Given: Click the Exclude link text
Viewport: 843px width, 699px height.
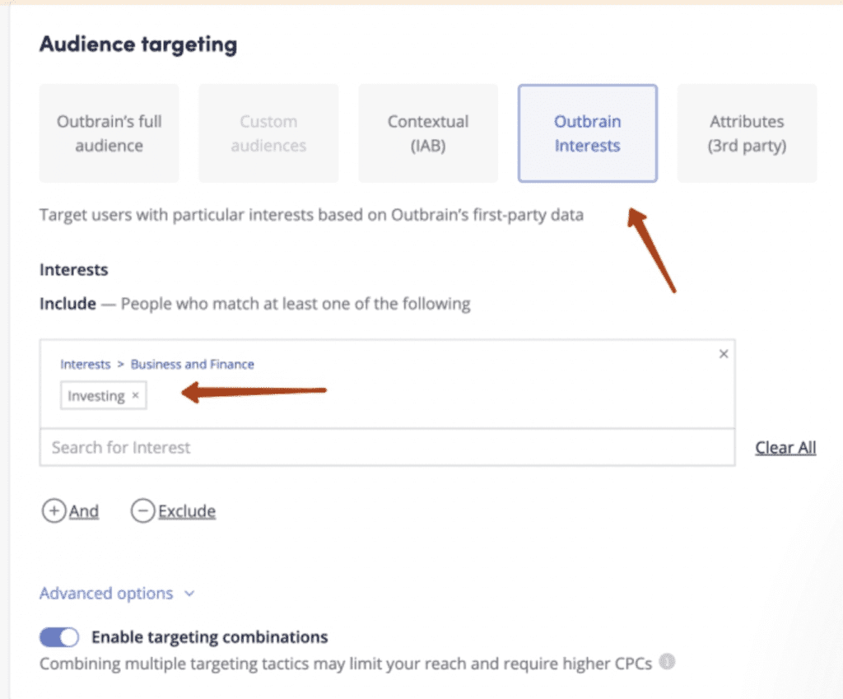Looking at the screenshot, I should coord(187,510).
